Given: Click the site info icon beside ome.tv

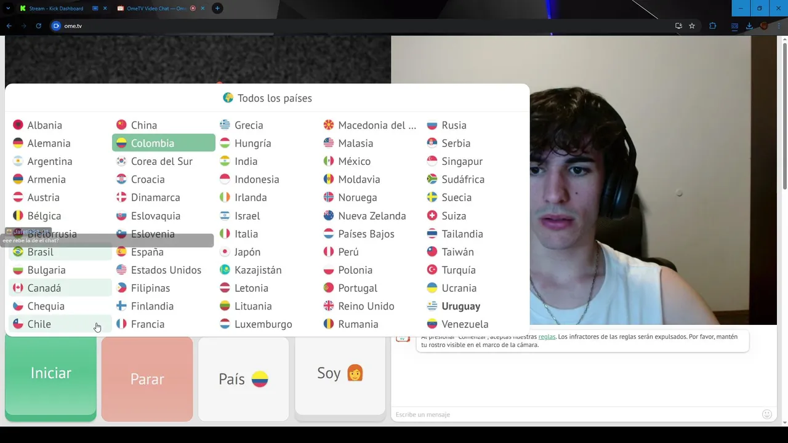Looking at the screenshot, I should pos(56,26).
